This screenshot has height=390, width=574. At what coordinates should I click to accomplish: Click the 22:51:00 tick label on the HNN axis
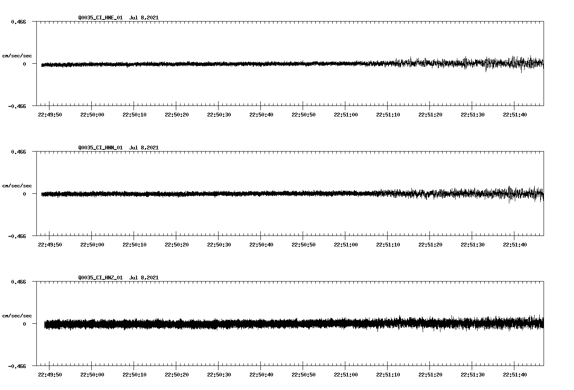click(345, 244)
